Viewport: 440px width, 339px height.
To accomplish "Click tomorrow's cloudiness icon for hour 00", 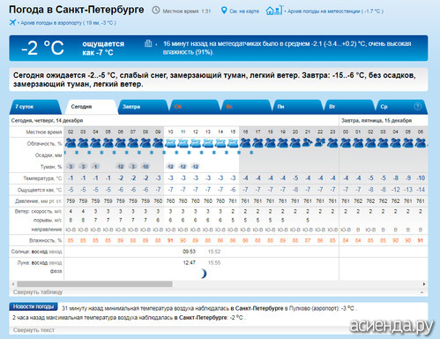I will pyautogui.click(x=346, y=143).
